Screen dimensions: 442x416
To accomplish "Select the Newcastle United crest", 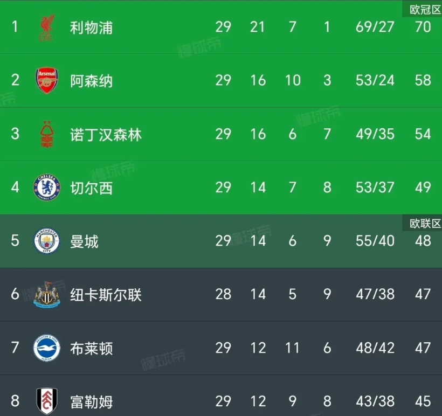I will click(x=47, y=294).
